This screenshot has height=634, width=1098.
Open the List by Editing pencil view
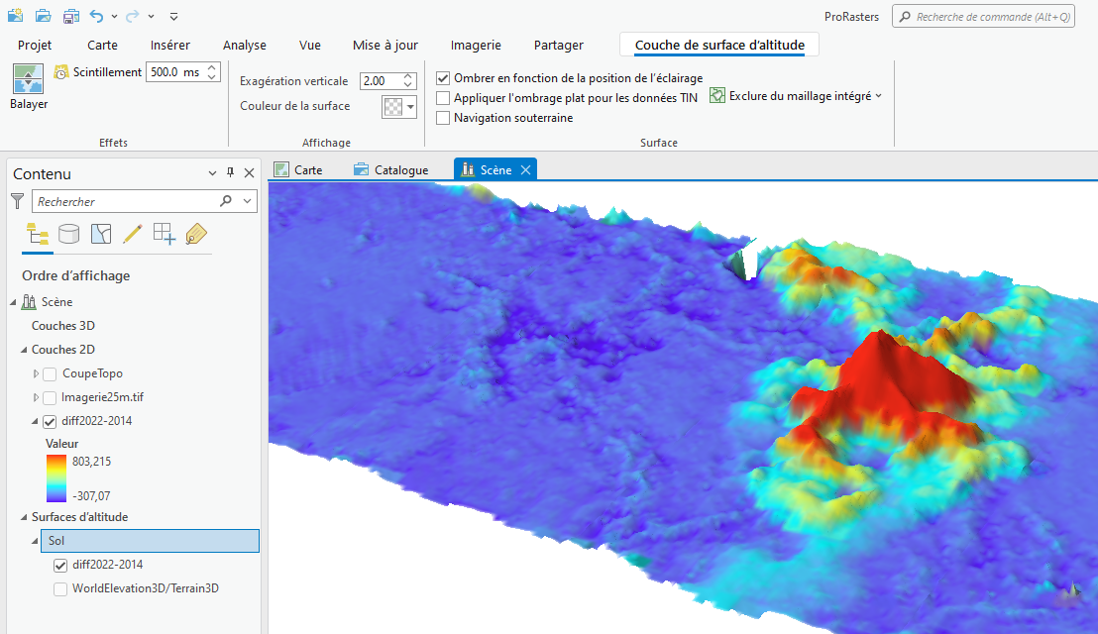coord(132,234)
